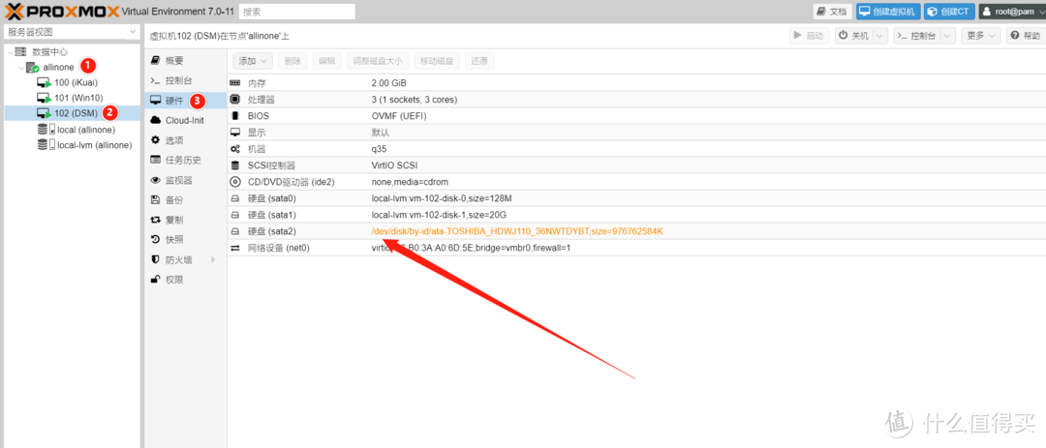Select VM 101 (Win10) in tree
The width and height of the screenshot is (1046, 448).
pyautogui.click(x=77, y=98)
